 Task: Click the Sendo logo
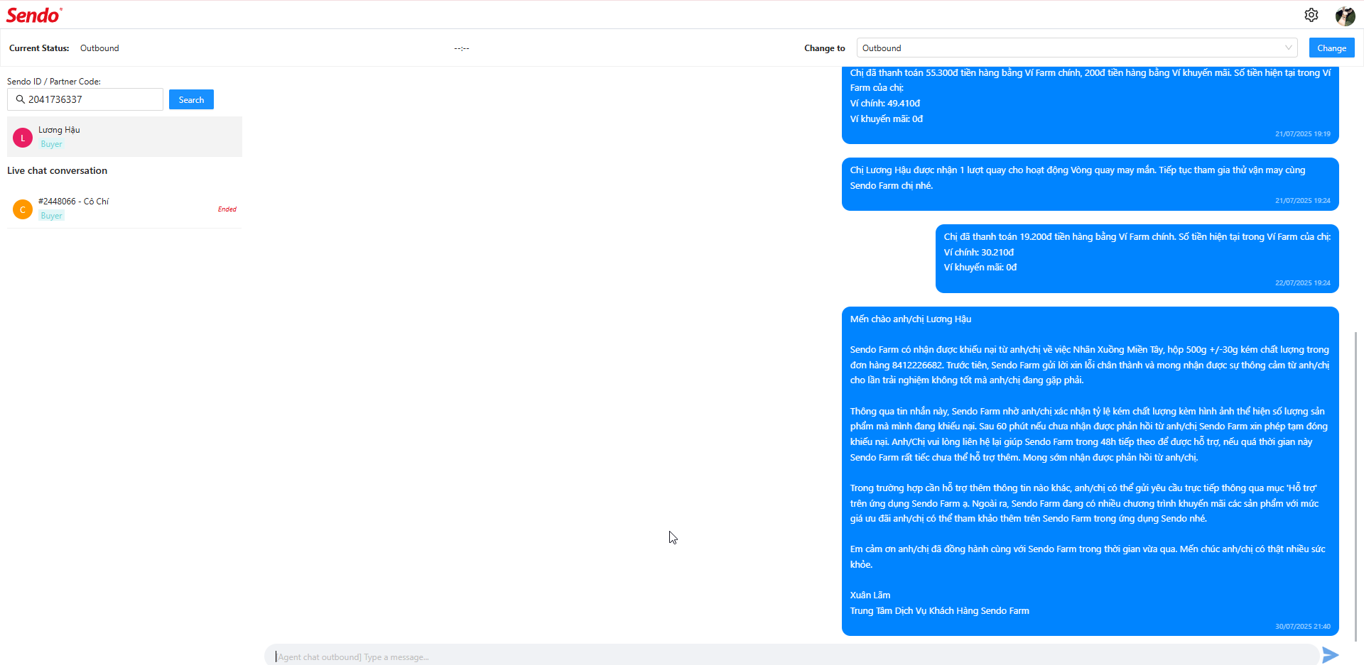34,15
